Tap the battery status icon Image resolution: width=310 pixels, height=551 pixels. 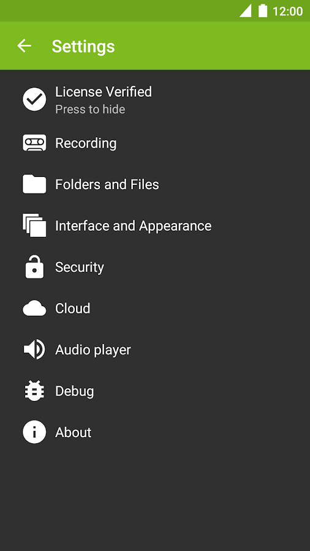coord(263,10)
